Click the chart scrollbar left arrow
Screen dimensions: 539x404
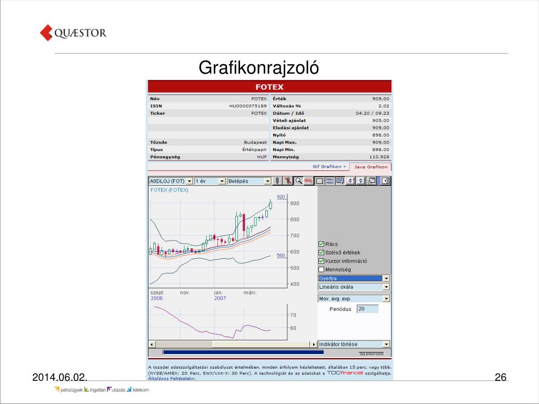click(152, 344)
